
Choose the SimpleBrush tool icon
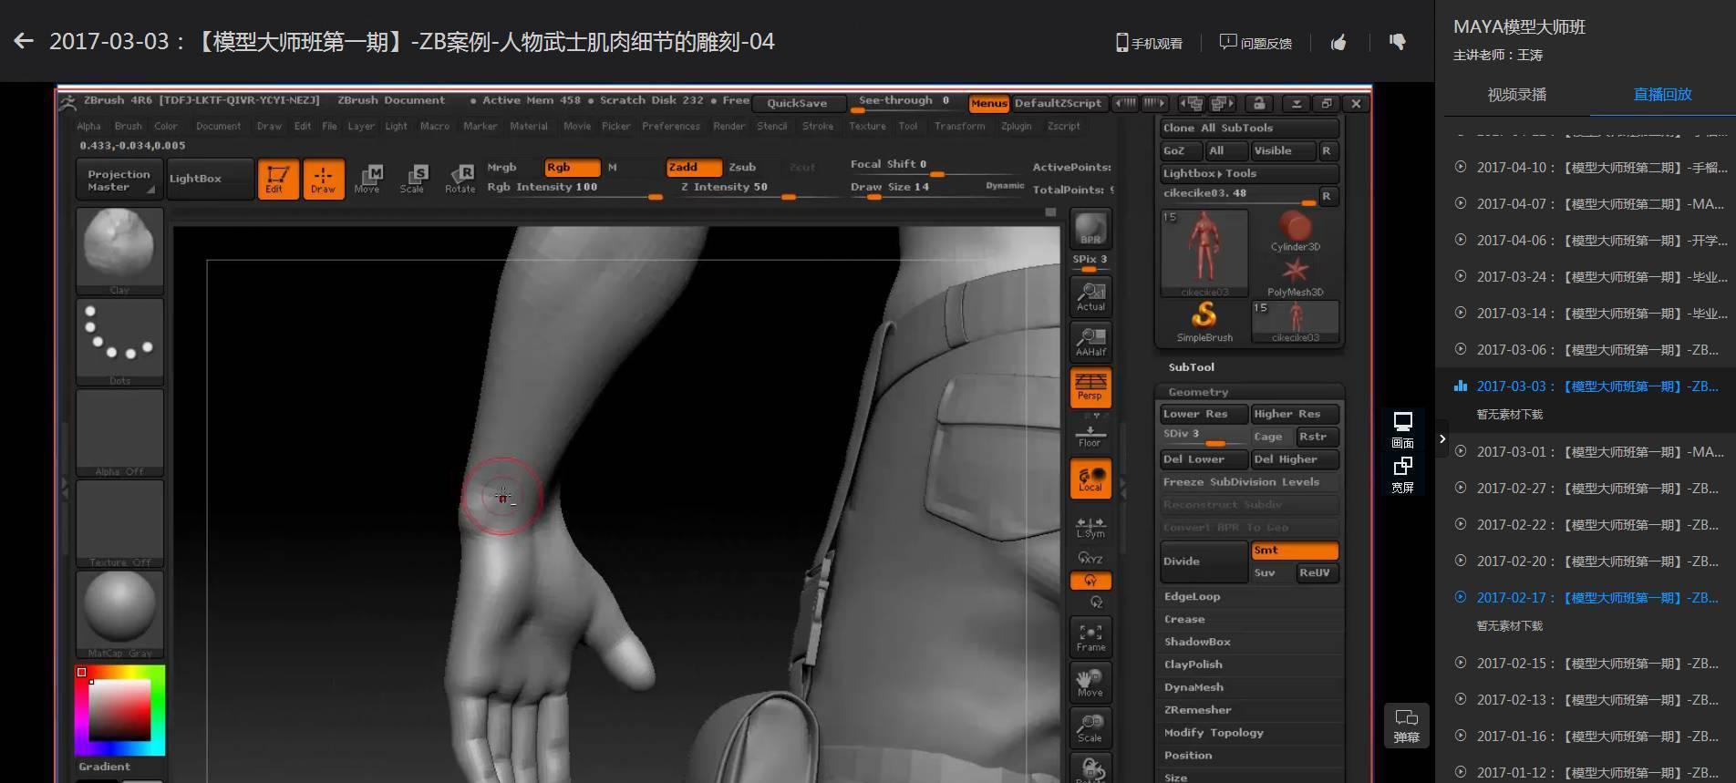pyautogui.click(x=1204, y=321)
